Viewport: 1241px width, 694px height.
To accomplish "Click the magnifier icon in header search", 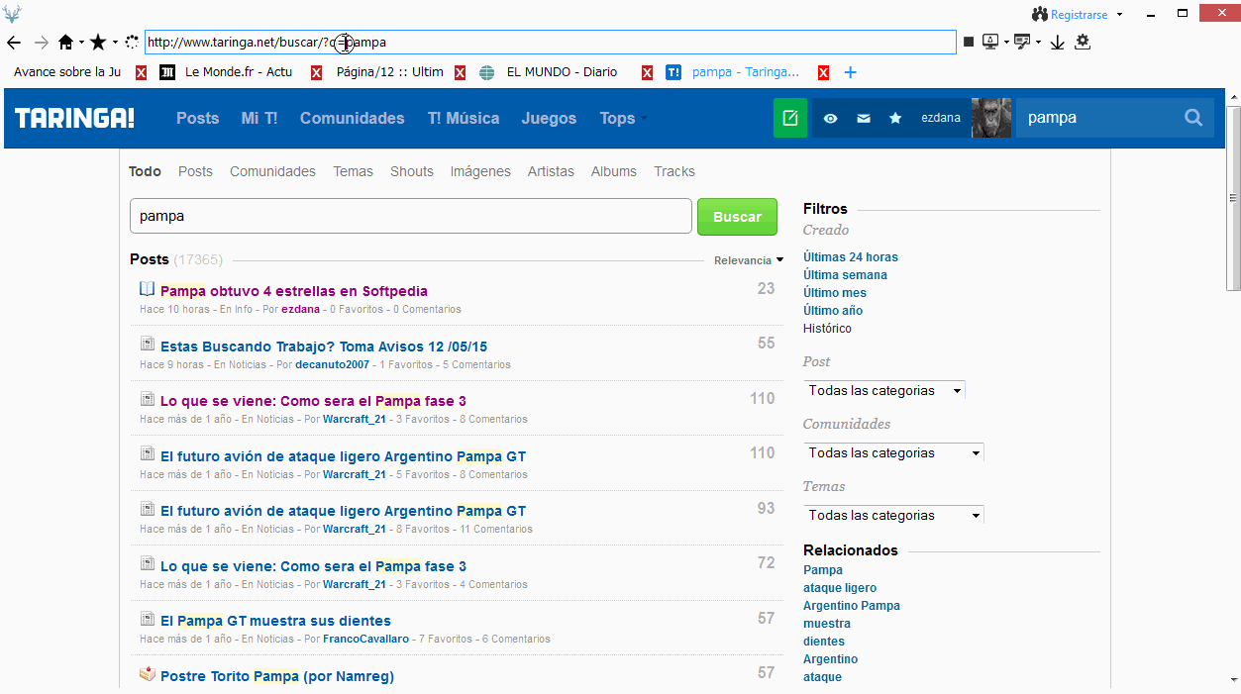I will 1193,118.
